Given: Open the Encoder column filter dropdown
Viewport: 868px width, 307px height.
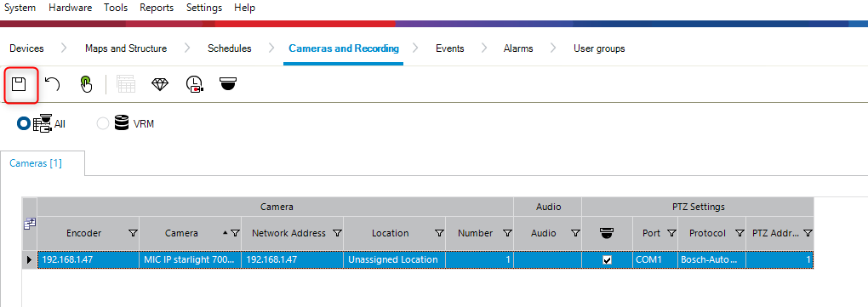Looking at the screenshot, I should tap(133, 233).
